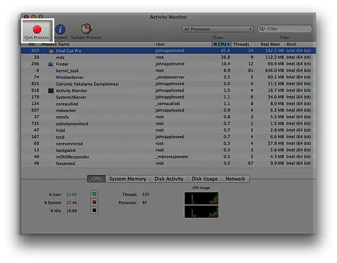Open the Disk Activity tab
The width and height of the screenshot is (337, 263).
click(168, 179)
